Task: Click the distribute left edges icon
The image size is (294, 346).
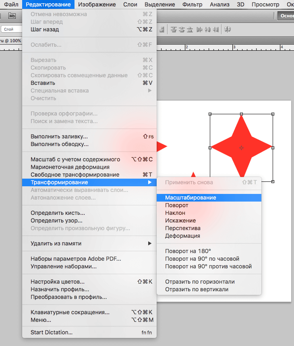Action: [x=200, y=29]
